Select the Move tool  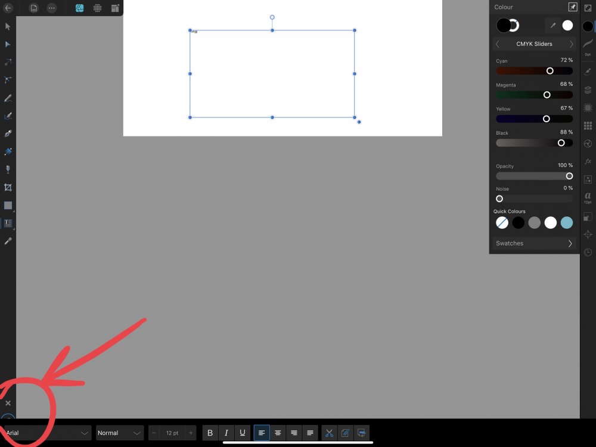coord(8,27)
